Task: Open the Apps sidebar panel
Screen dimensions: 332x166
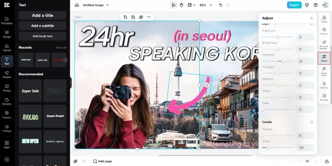Action: point(7,145)
